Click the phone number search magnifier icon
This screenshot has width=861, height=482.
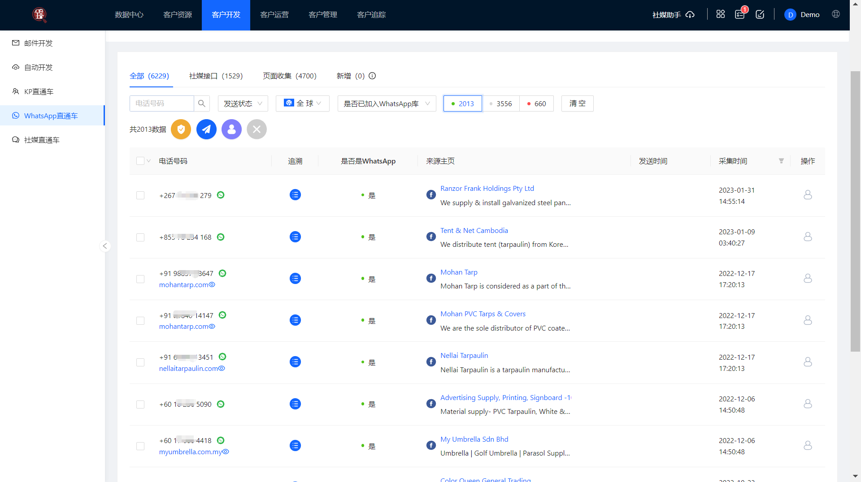click(x=202, y=103)
